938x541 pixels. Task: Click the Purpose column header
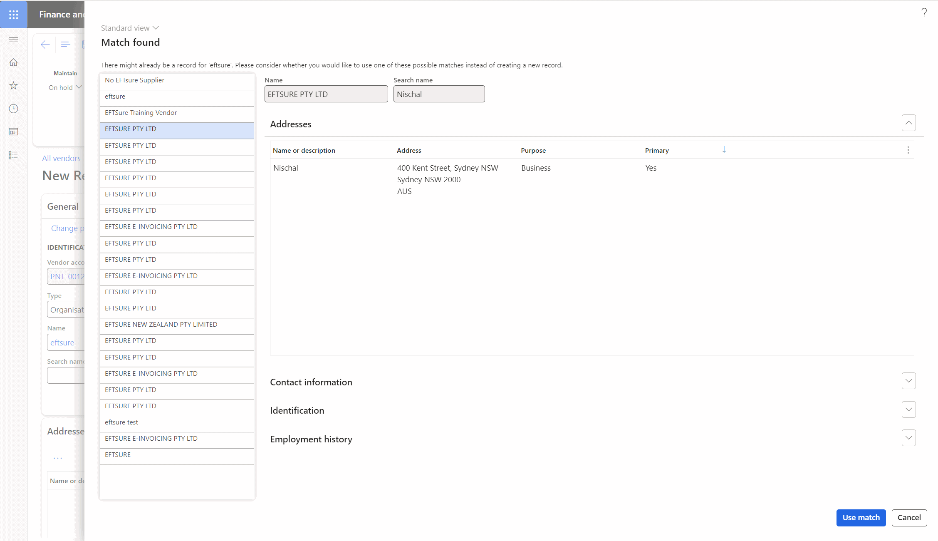533,151
